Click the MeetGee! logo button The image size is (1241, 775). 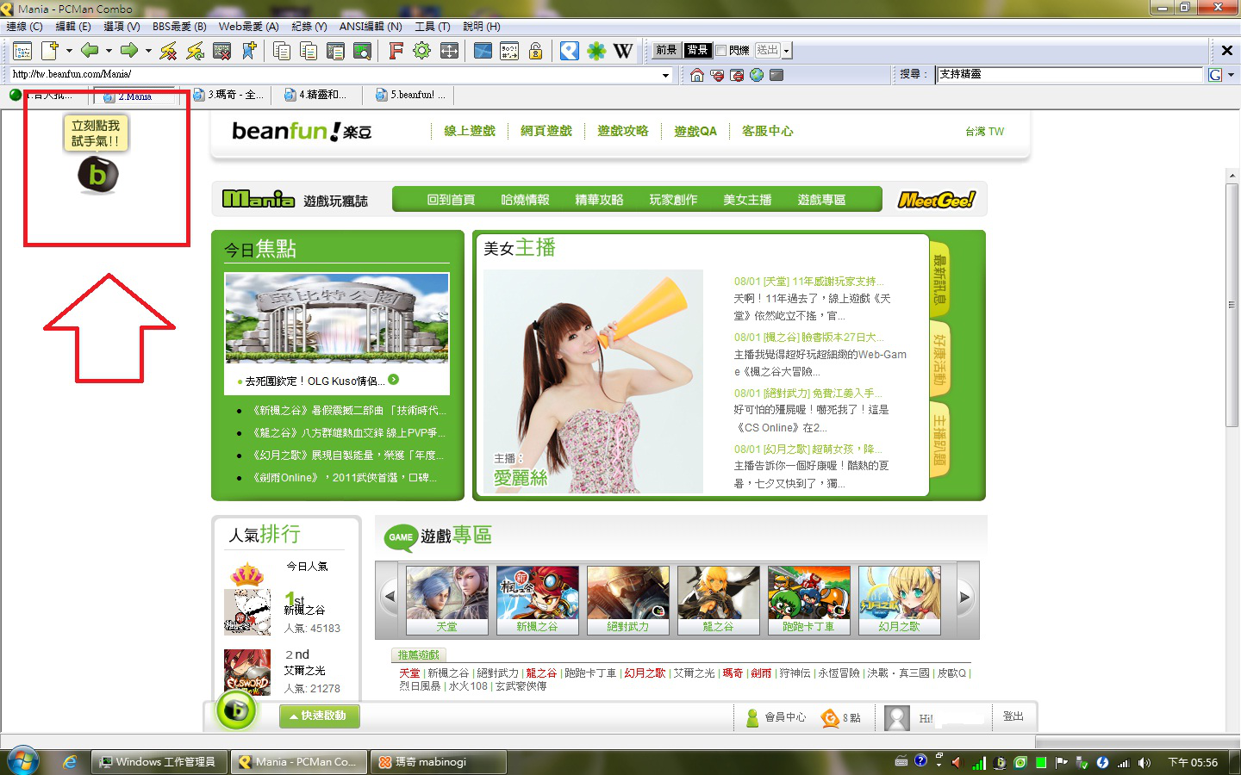pos(936,200)
